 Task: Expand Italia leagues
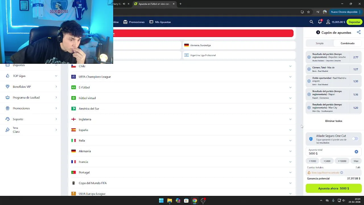pos(290,140)
